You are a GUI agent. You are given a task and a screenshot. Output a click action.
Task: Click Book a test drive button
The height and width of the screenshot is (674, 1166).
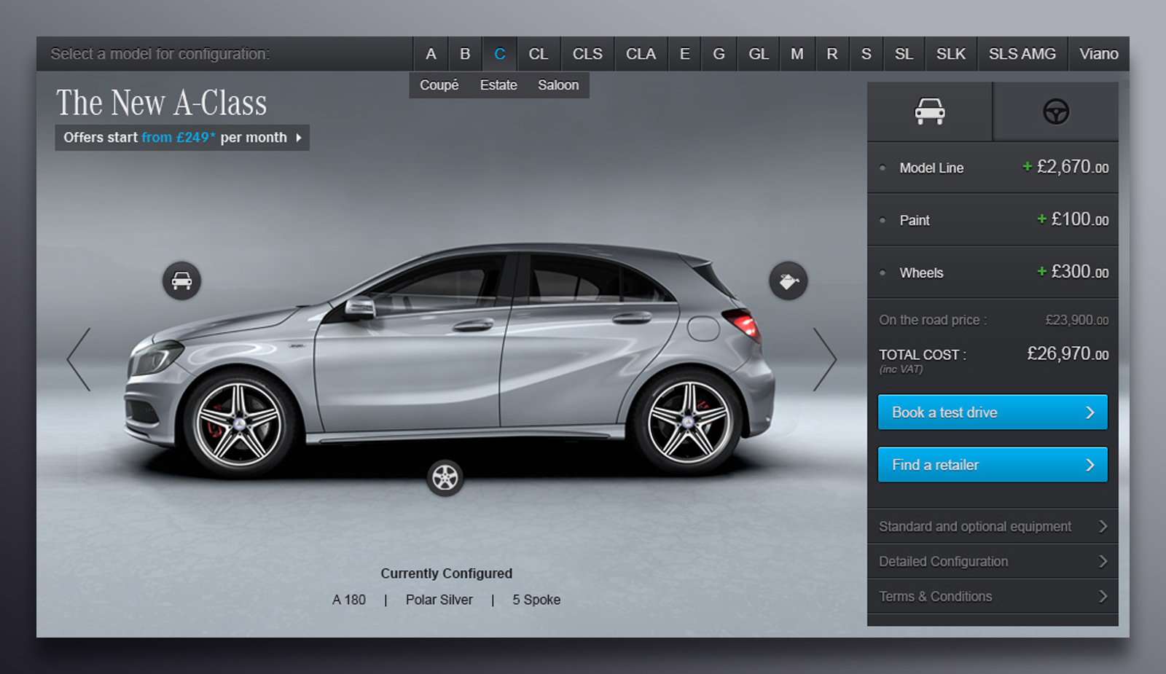click(x=993, y=412)
